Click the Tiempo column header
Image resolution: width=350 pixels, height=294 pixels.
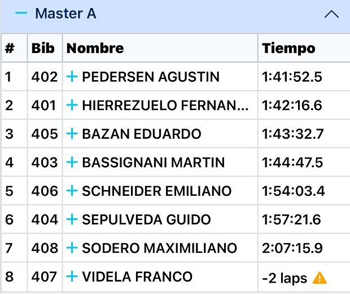pyautogui.click(x=288, y=49)
